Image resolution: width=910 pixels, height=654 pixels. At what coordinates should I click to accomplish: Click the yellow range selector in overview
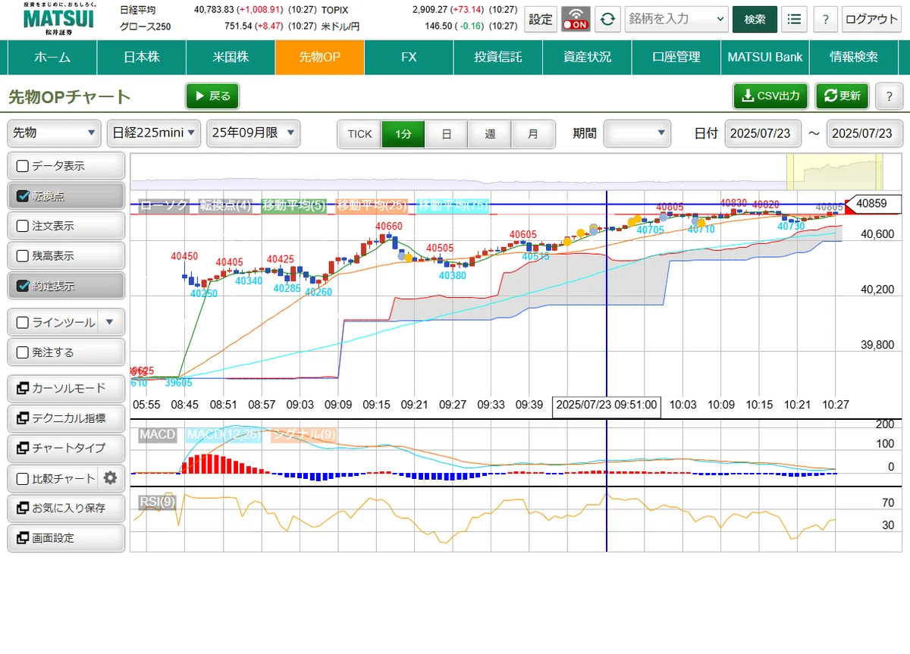[835, 172]
